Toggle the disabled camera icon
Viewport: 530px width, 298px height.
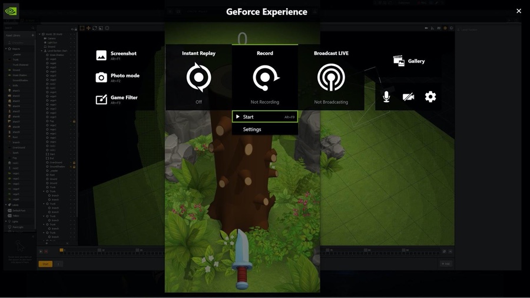[408, 97]
